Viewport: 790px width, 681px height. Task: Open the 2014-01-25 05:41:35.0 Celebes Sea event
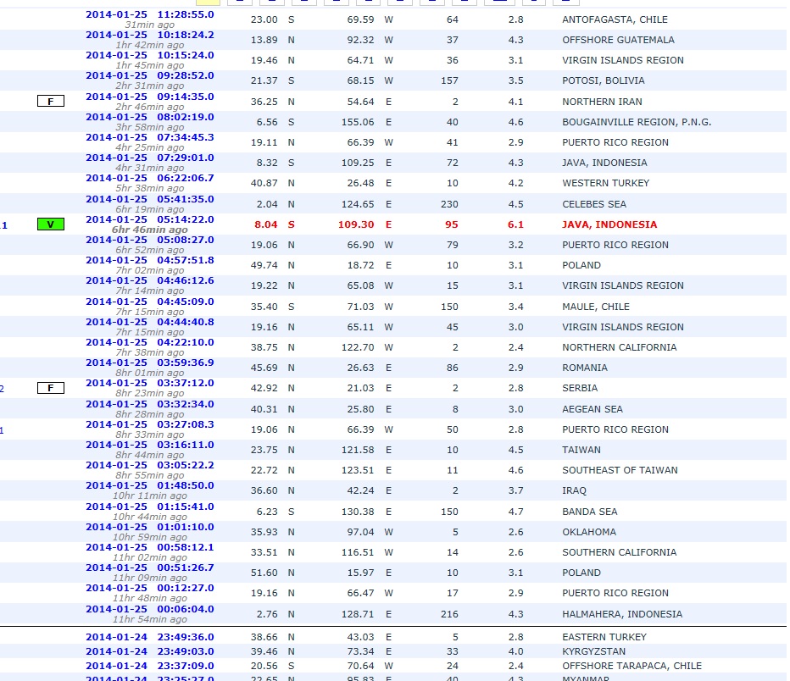click(x=149, y=199)
